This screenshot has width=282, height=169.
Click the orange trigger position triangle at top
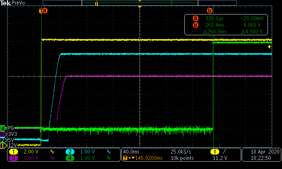click(140, 7)
